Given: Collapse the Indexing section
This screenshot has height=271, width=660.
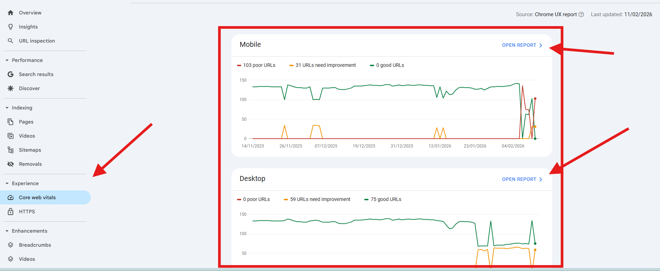Looking at the screenshot, I should (7, 108).
